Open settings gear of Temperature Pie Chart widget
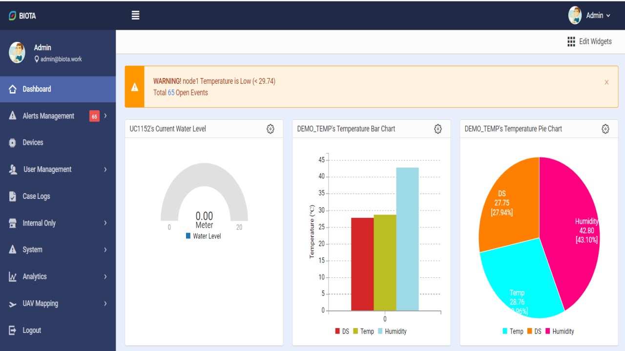This screenshot has height=351, width=625. pyautogui.click(x=605, y=129)
